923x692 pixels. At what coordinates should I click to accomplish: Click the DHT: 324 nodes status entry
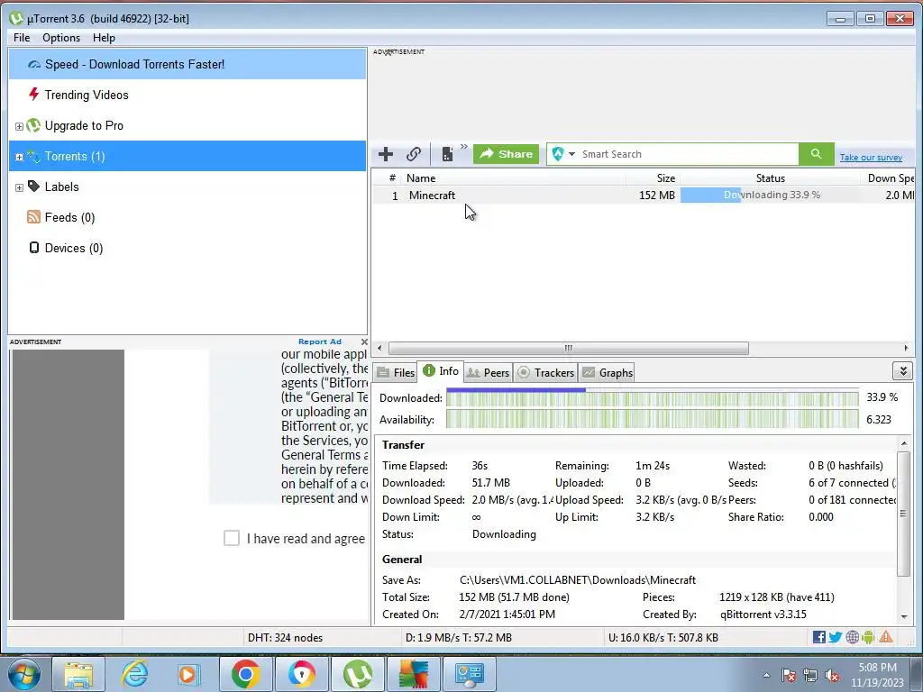coord(285,637)
